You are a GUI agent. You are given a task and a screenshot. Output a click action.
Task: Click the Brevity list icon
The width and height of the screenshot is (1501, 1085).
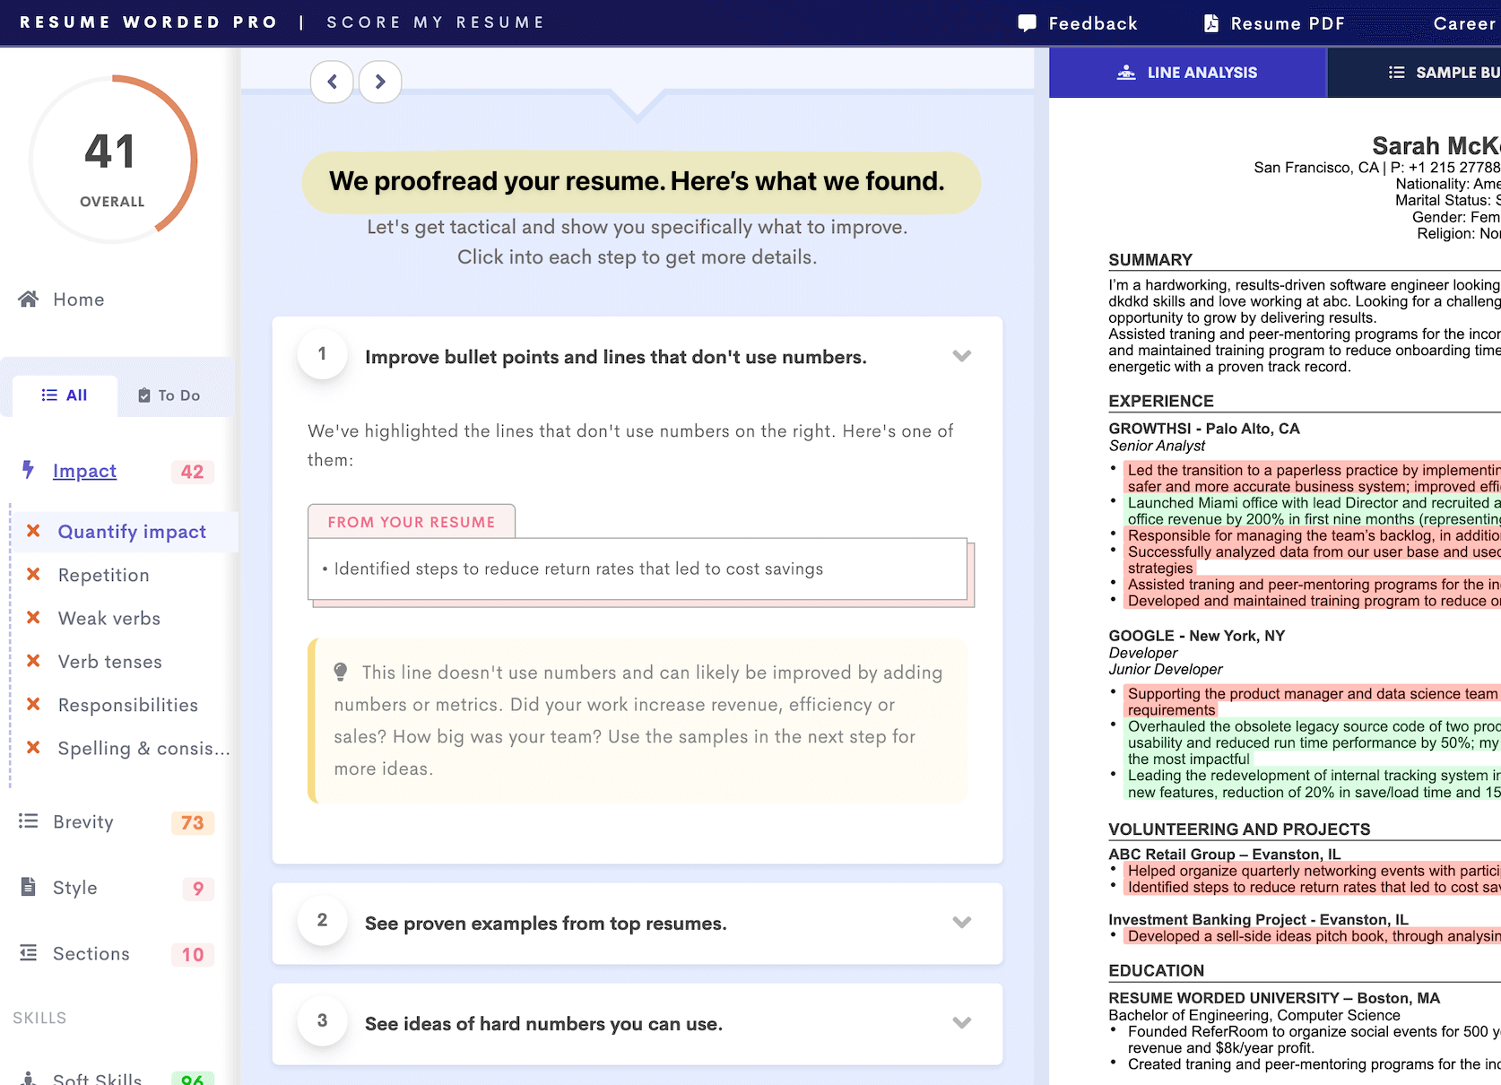pyautogui.click(x=26, y=820)
